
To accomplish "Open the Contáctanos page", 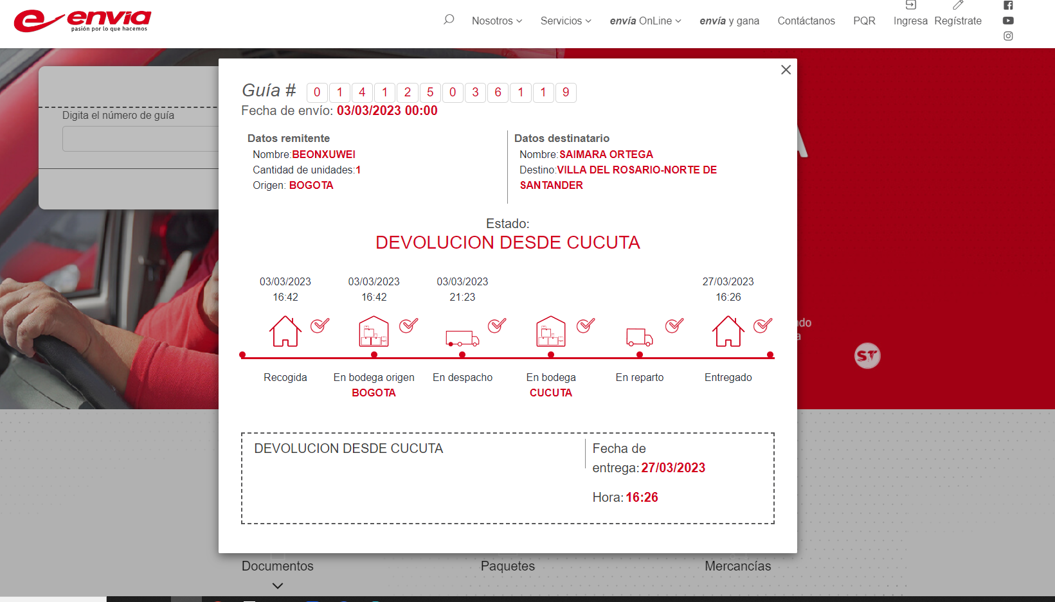I will pos(806,21).
